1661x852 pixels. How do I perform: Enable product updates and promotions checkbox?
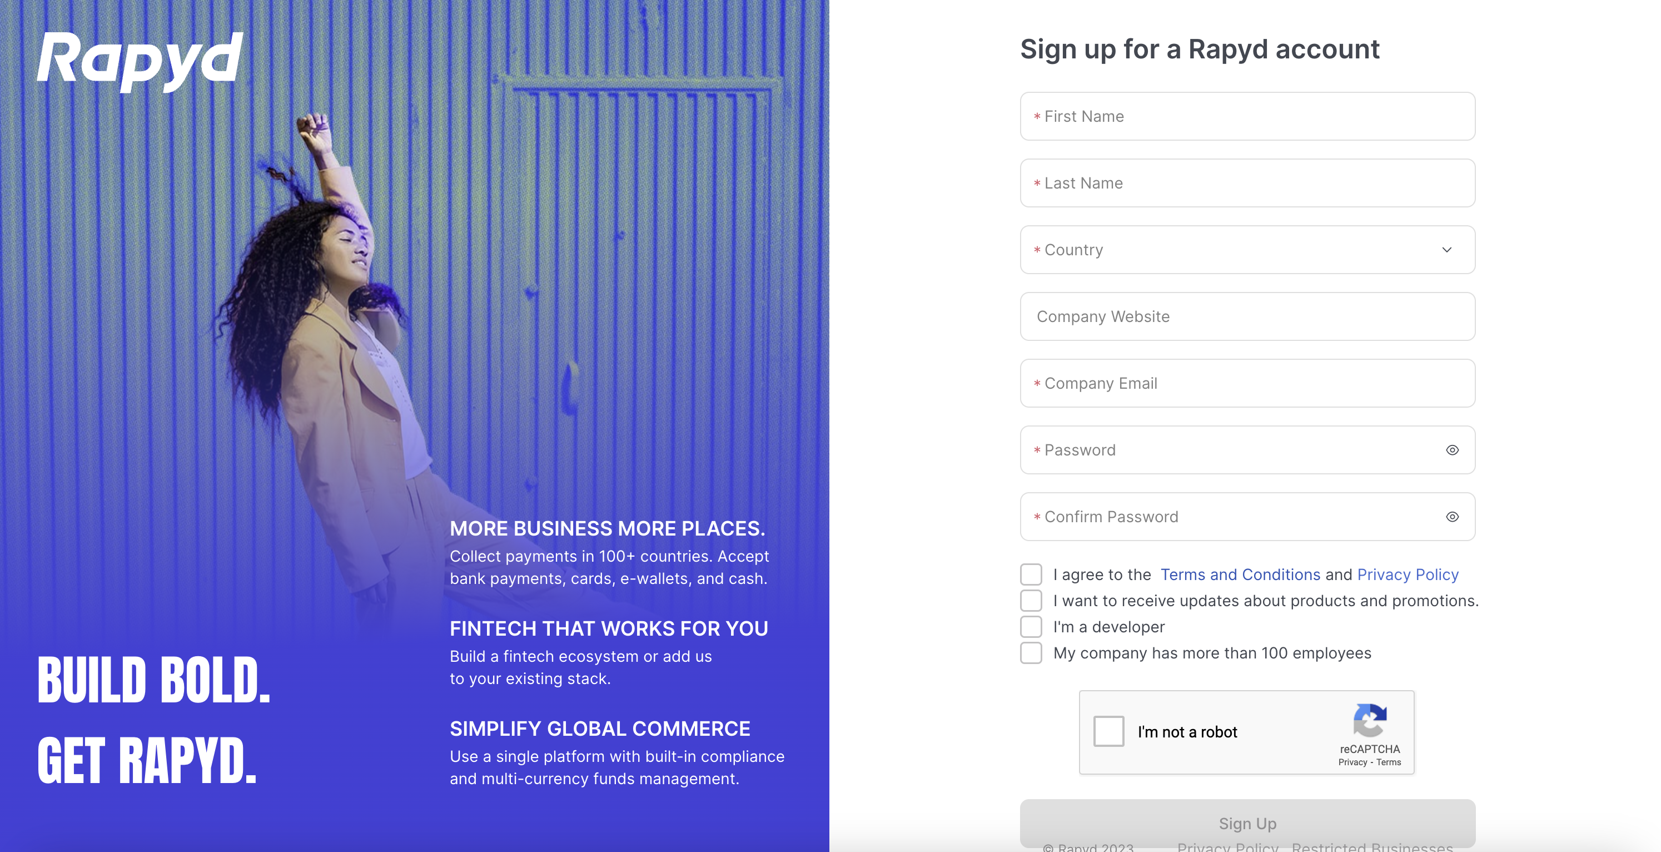(1031, 601)
